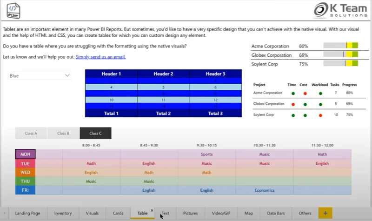Click the left page scroll arrow
372x221 pixels.
tap(4, 213)
